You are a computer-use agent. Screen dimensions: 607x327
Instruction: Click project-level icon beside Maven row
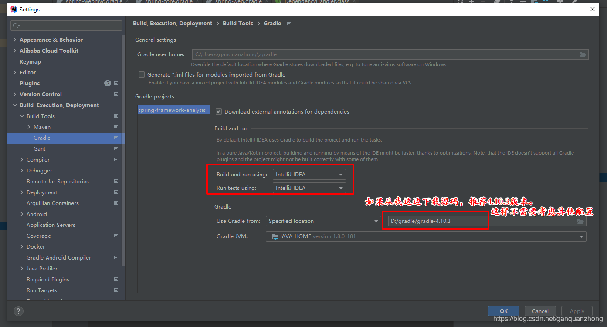coord(116,127)
